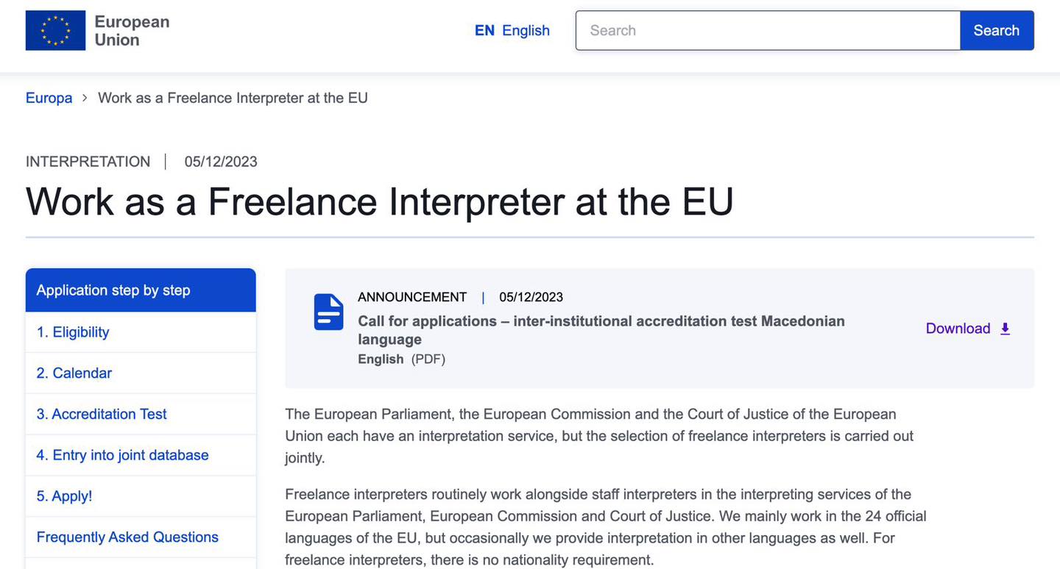Image resolution: width=1060 pixels, height=569 pixels.
Task: Click the Download link for the PDF
Action: (958, 329)
